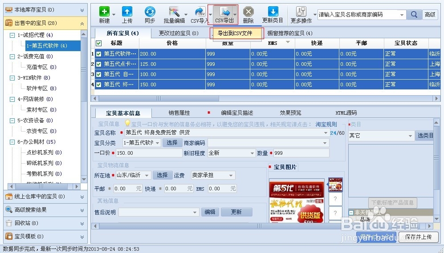Select 软件专区 (8) tree item
The image size is (444, 253).
click(x=41, y=88)
